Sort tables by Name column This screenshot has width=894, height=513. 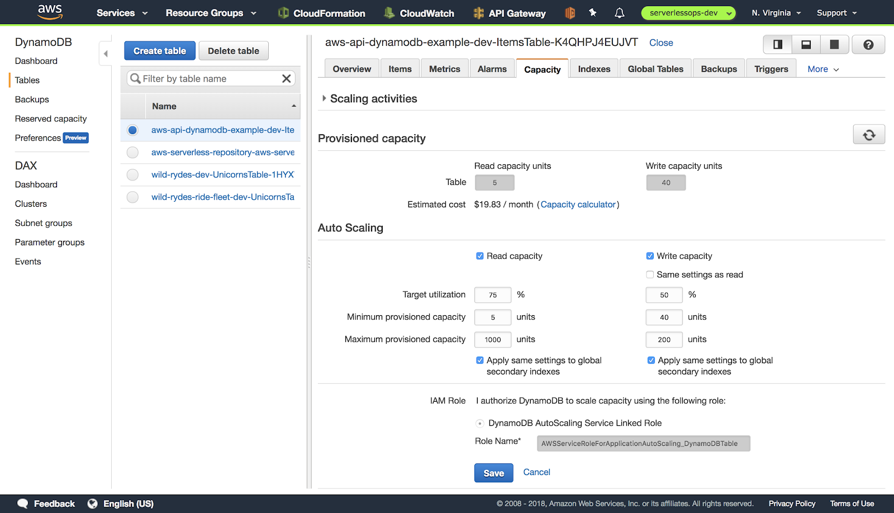point(223,106)
